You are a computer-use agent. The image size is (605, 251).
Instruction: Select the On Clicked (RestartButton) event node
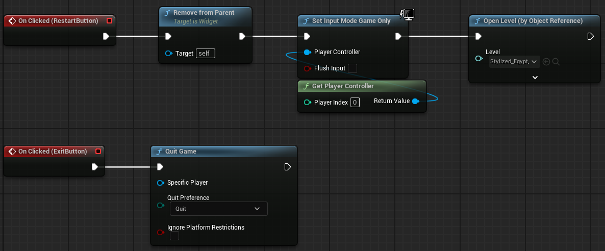click(58, 21)
